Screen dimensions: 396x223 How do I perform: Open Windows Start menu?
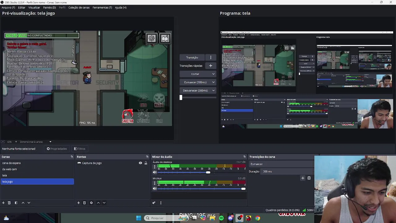coord(139,218)
